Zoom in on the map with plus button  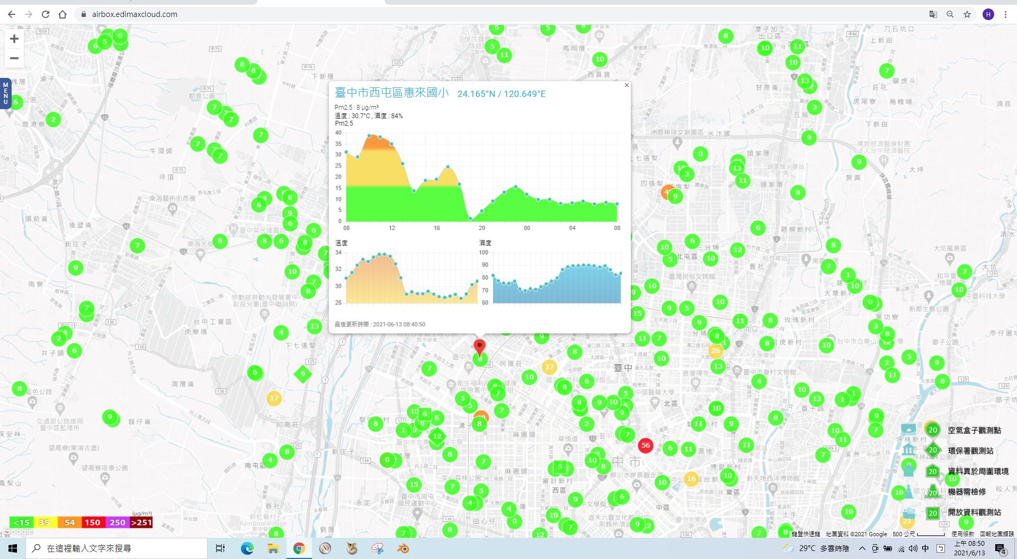click(x=14, y=39)
